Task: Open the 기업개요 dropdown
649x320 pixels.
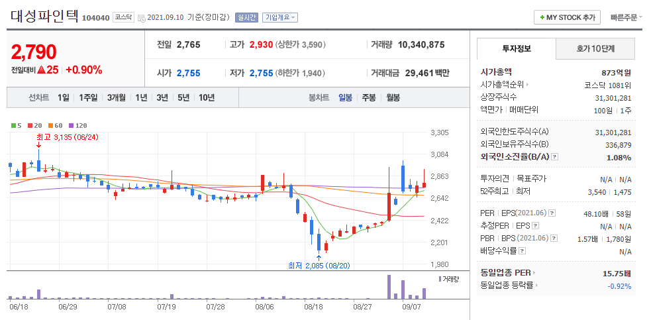Action: point(279,17)
